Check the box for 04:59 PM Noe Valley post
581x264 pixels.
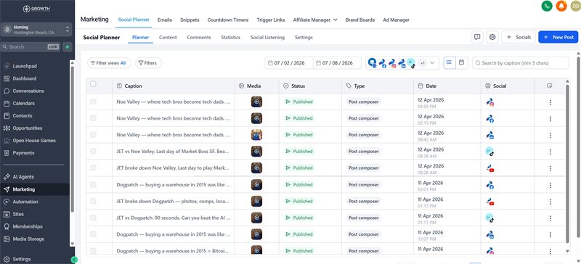93,102
